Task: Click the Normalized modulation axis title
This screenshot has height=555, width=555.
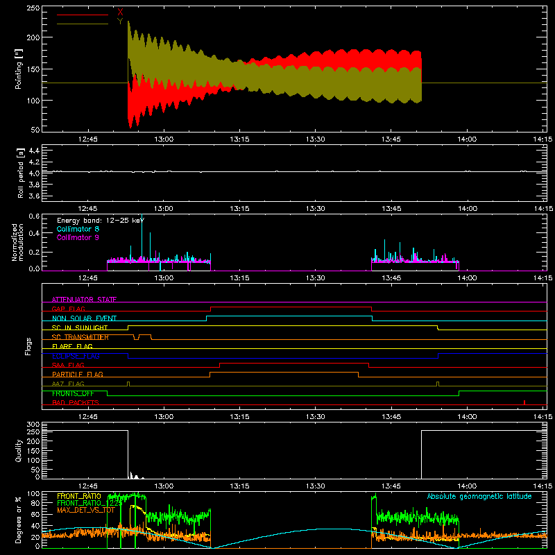Action: coord(17,242)
